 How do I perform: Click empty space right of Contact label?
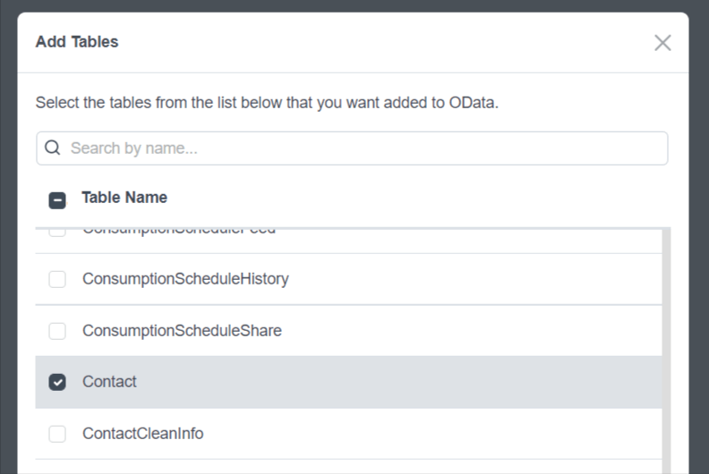click(403, 382)
